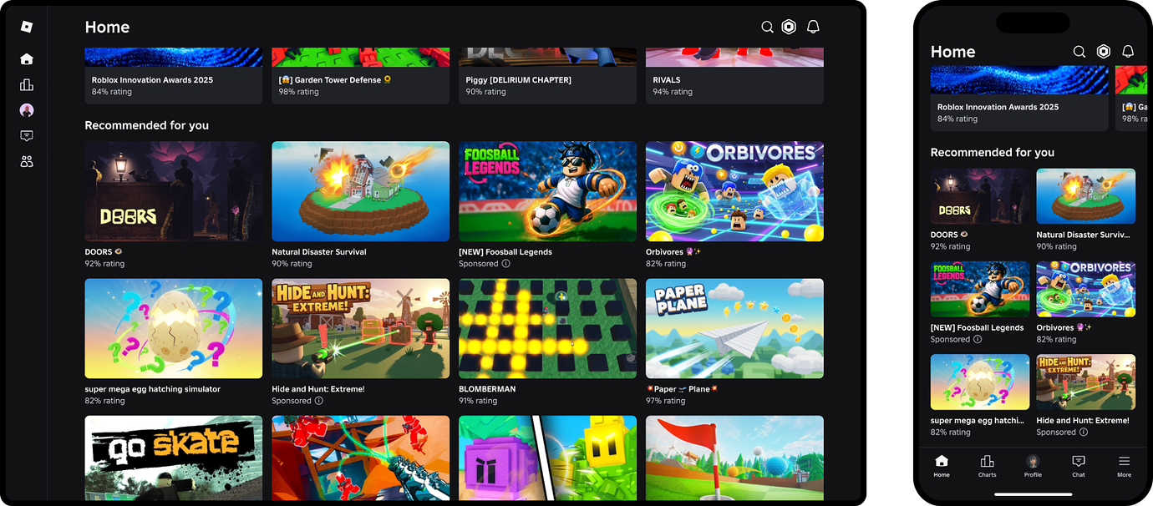Tap super mega egg hatching thumbnail on phone

(x=980, y=382)
